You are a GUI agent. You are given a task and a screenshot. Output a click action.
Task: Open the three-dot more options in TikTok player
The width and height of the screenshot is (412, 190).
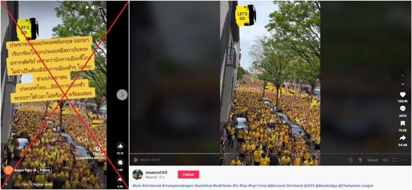pos(405,160)
